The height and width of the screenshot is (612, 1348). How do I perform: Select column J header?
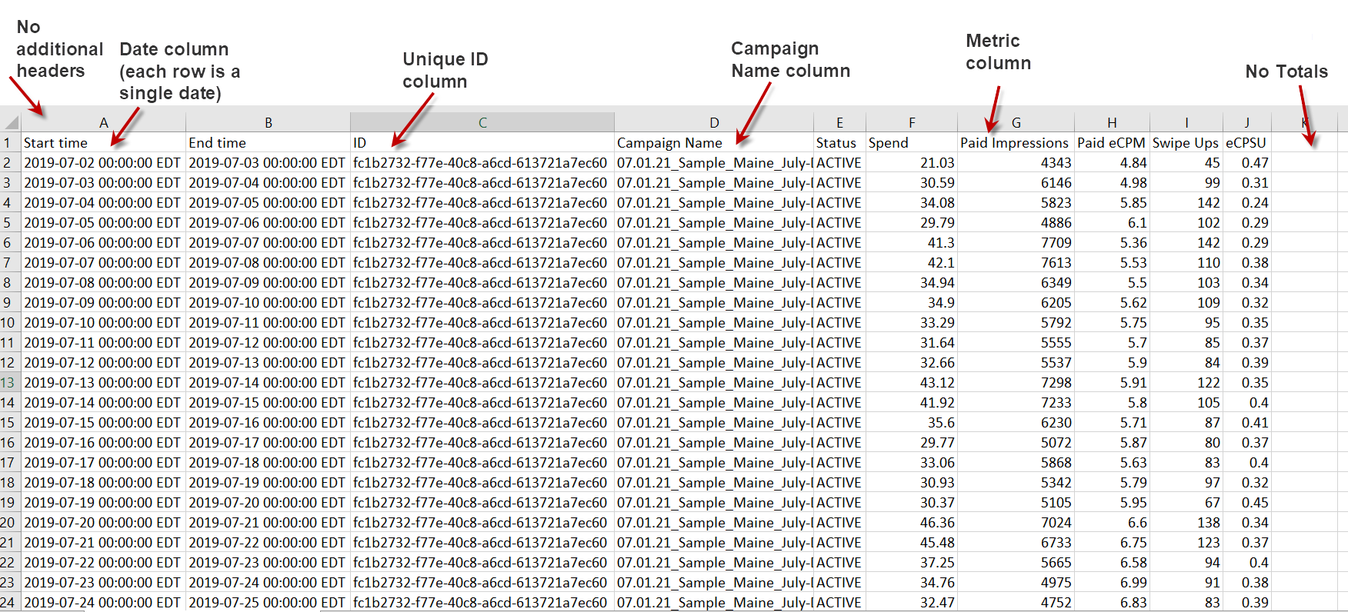(1247, 122)
